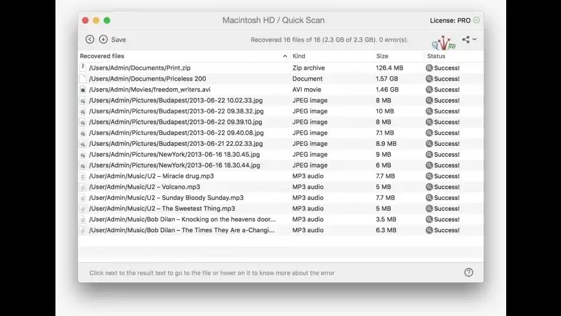Click the audio file icon for Volcano.mp3
Image resolution: width=561 pixels, height=316 pixels.
[x=83, y=187]
